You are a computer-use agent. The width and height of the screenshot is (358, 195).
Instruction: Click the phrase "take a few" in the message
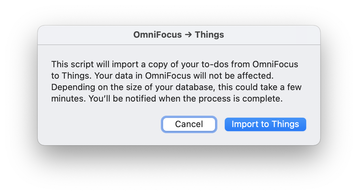[x=276, y=87]
